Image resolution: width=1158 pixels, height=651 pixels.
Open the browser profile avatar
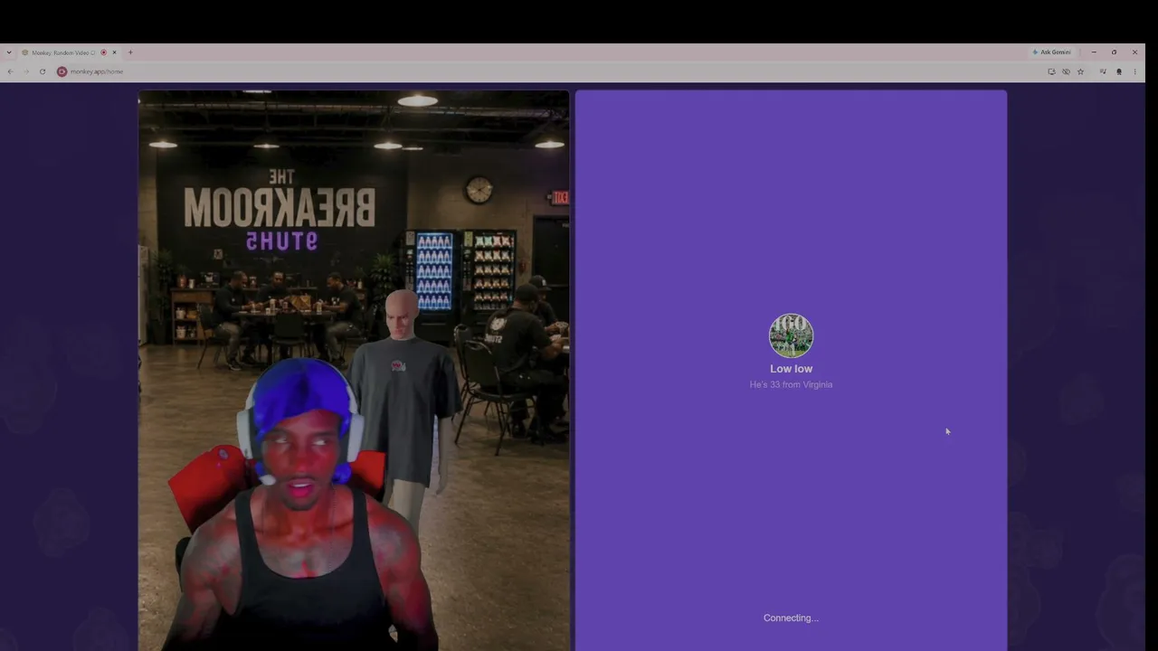click(1119, 71)
